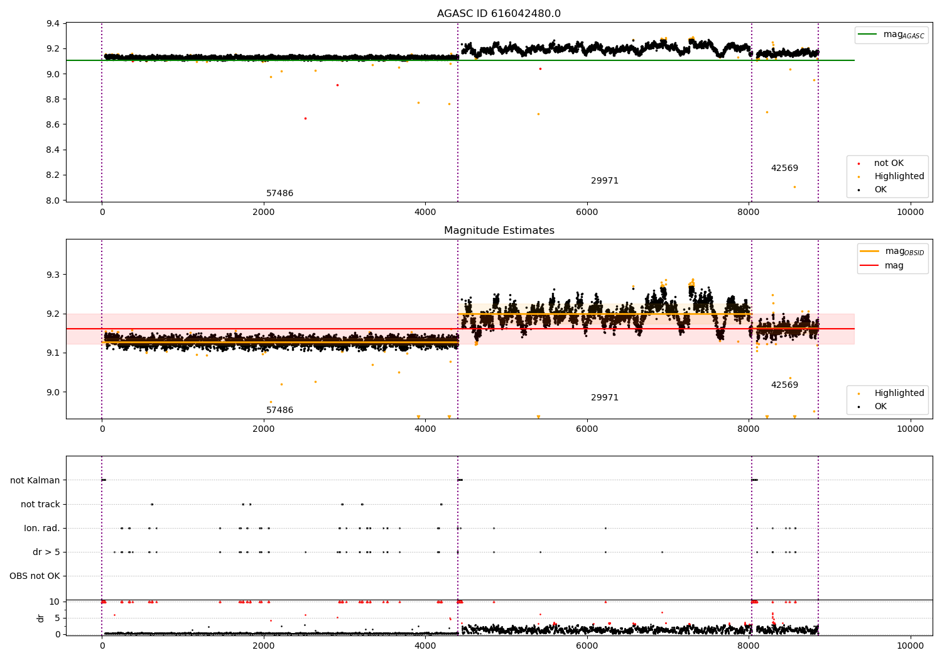Click the '42569' label in top plot
Viewport: 942px width, 660px height.
(x=784, y=168)
